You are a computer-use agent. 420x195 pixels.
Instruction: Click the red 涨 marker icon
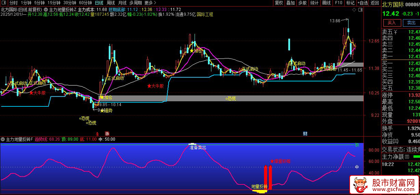[x=107, y=134]
